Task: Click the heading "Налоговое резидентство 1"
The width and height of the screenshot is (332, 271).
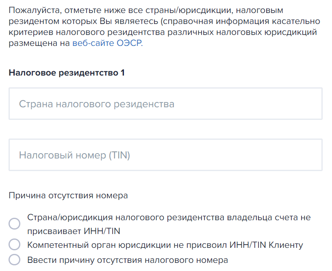Action: (x=67, y=73)
